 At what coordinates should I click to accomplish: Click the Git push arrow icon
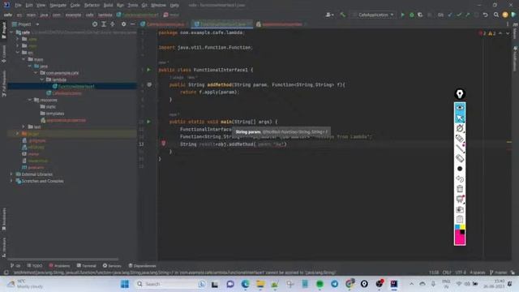tap(467, 15)
